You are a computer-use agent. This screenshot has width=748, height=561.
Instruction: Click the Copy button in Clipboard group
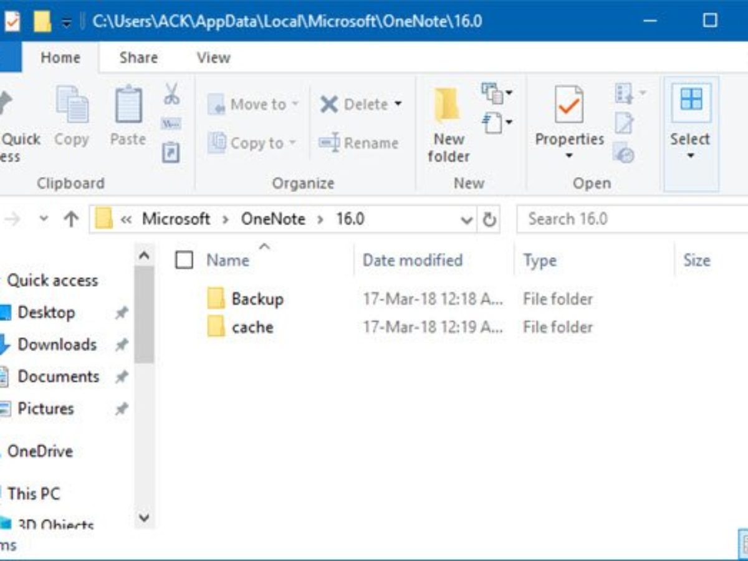(72, 117)
